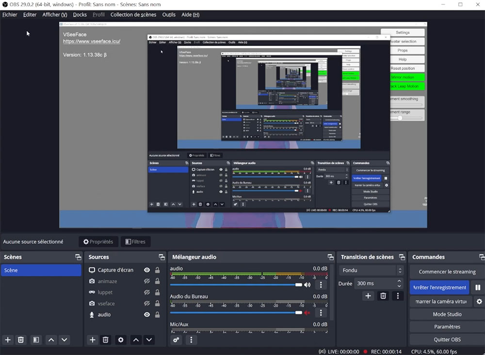
Task: Open scene filters icon in Scènes panel
Action: click(x=36, y=340)
